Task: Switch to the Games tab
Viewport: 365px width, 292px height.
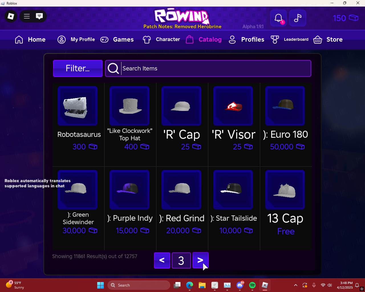Action: point(117,39)
